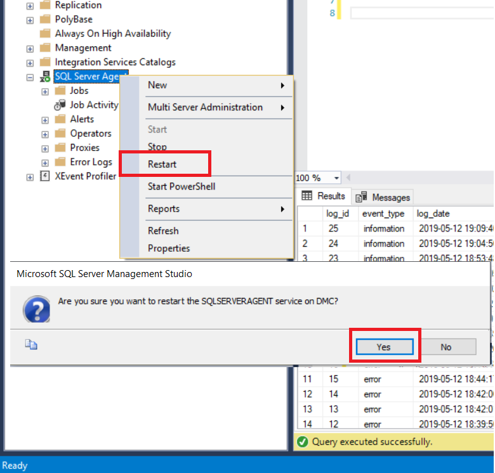The width and height of the screenshot is (495, 473).
Task: Click the XEvent Profiler icon
Action: 45,176
